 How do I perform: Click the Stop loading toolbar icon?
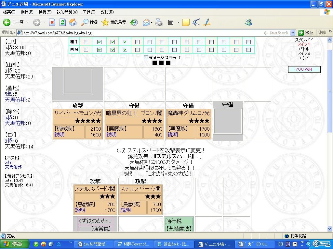(52, 22)
